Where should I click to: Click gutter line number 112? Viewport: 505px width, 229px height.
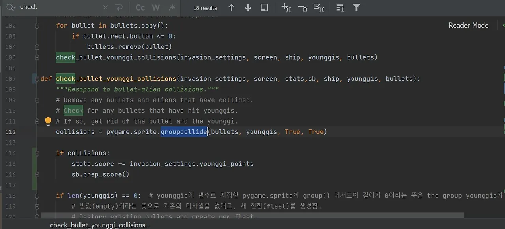coord(10,132)
